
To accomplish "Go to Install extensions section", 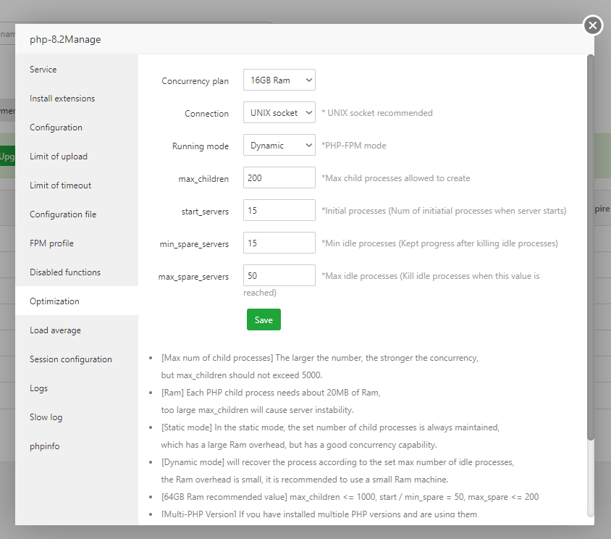I will pos(62,99).
